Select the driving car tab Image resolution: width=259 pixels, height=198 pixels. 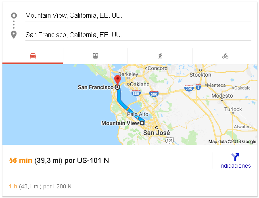33,56
